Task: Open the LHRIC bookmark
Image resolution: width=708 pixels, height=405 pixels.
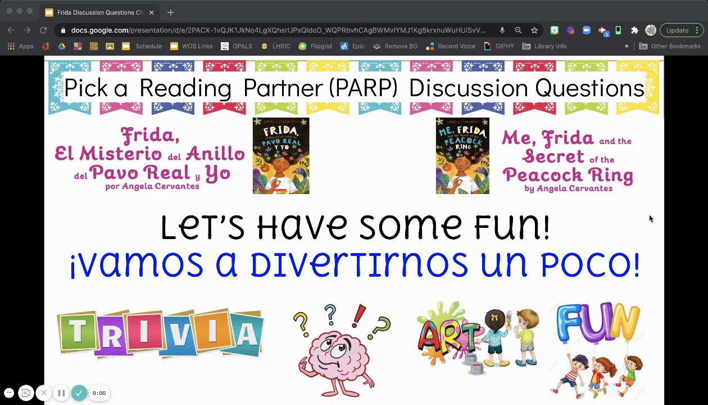Action: tap(275, 46)
